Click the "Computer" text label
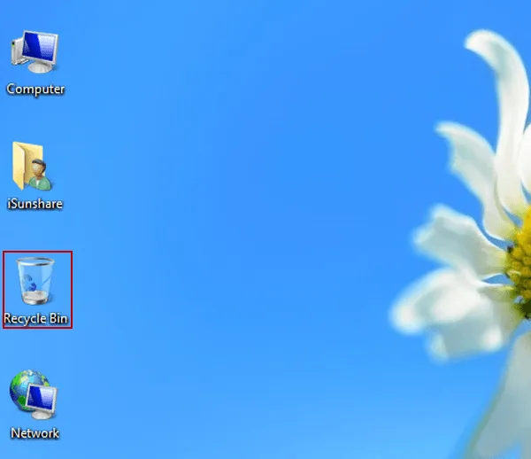Screen dimensions: 531x459 [35, 89]
